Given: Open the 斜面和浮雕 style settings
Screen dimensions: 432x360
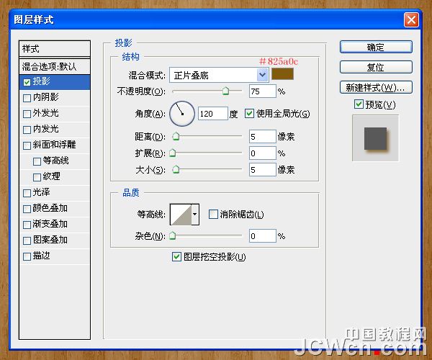Looking at the screenshot, I should pos(55,145).
